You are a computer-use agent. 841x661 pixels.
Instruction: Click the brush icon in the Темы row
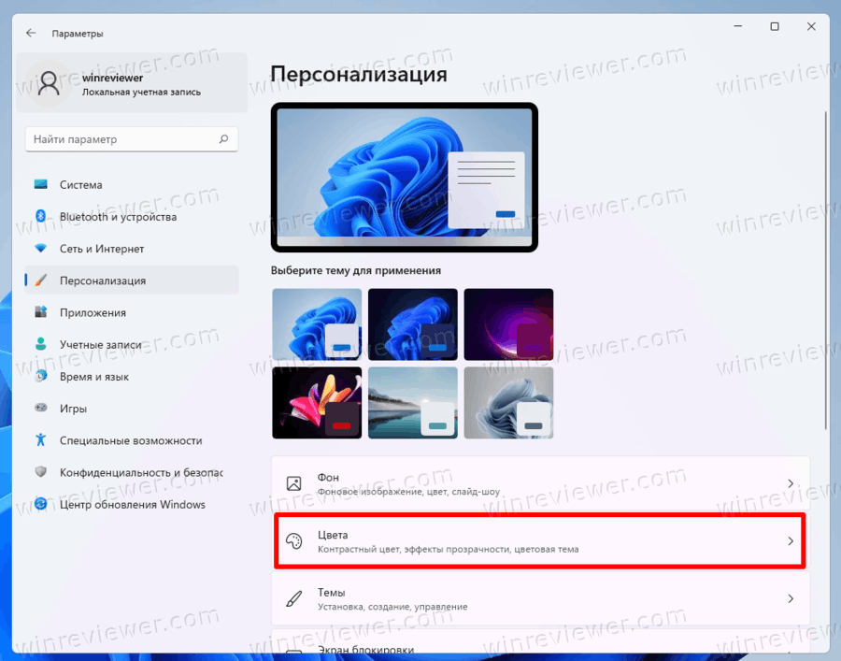(294, 598)
